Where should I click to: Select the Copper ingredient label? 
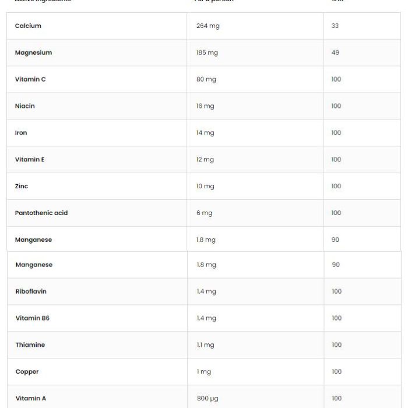pos(27,372)
